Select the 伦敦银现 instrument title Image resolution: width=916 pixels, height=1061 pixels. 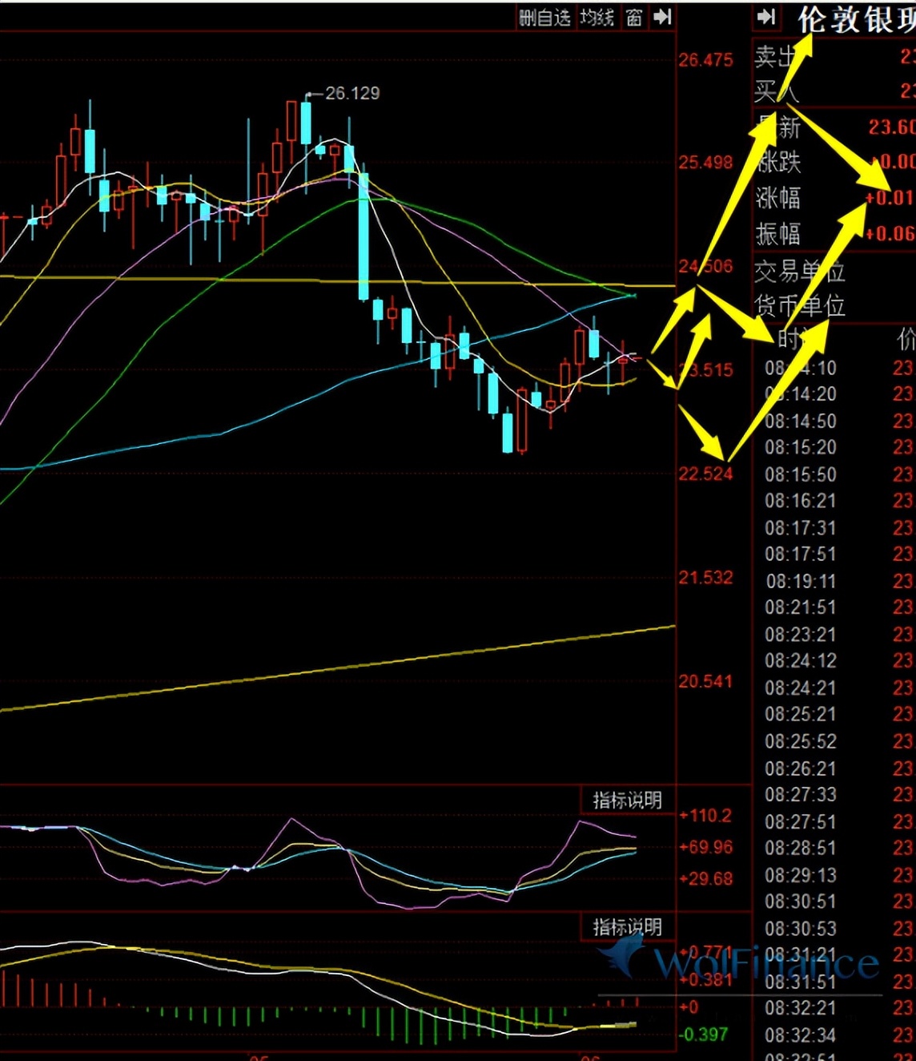[857, 19]
